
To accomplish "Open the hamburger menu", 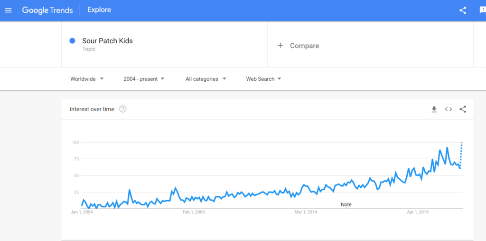I will tap(9, 10).
